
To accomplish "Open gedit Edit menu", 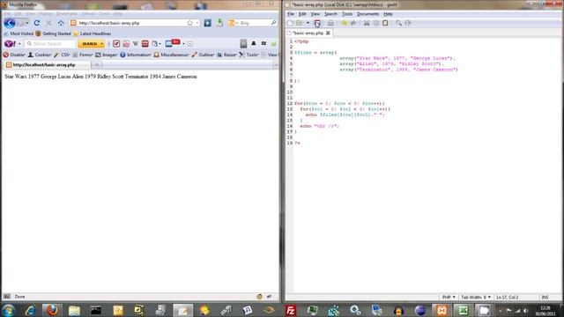I will [302, 14].
